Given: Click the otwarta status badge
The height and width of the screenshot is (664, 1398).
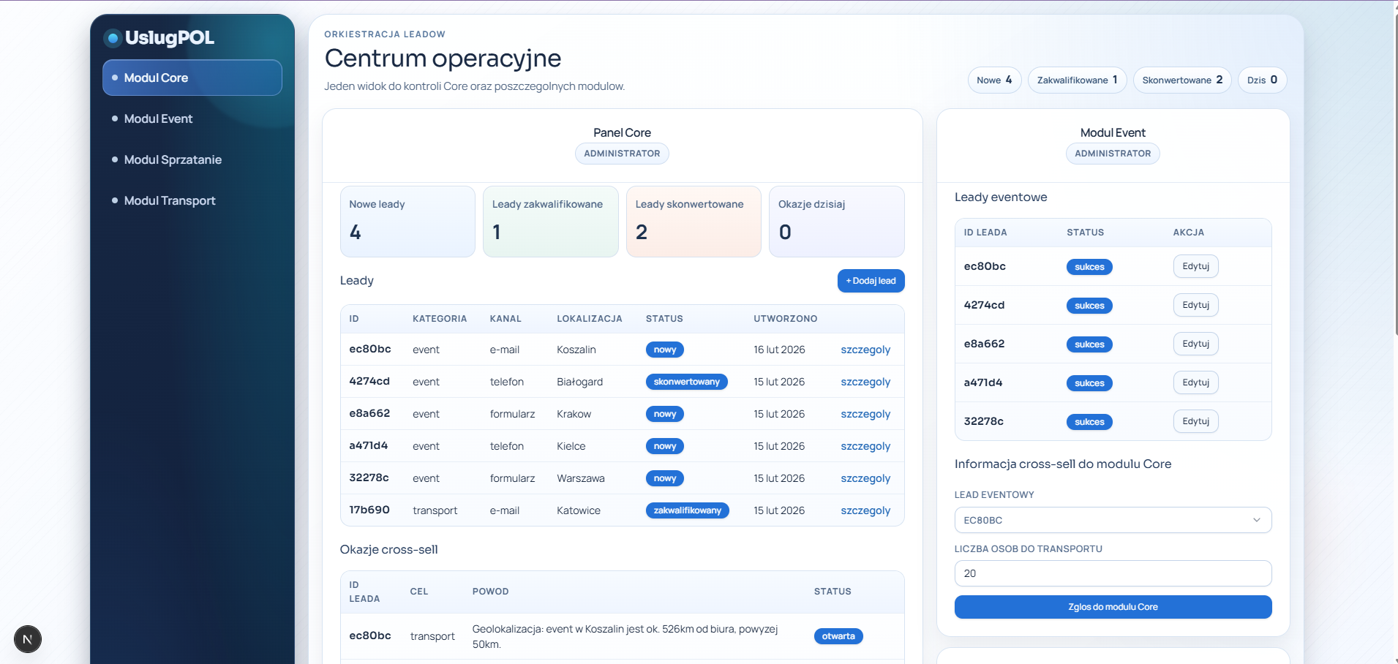Looking at the screenshot, I should click(x=838, y=636).
